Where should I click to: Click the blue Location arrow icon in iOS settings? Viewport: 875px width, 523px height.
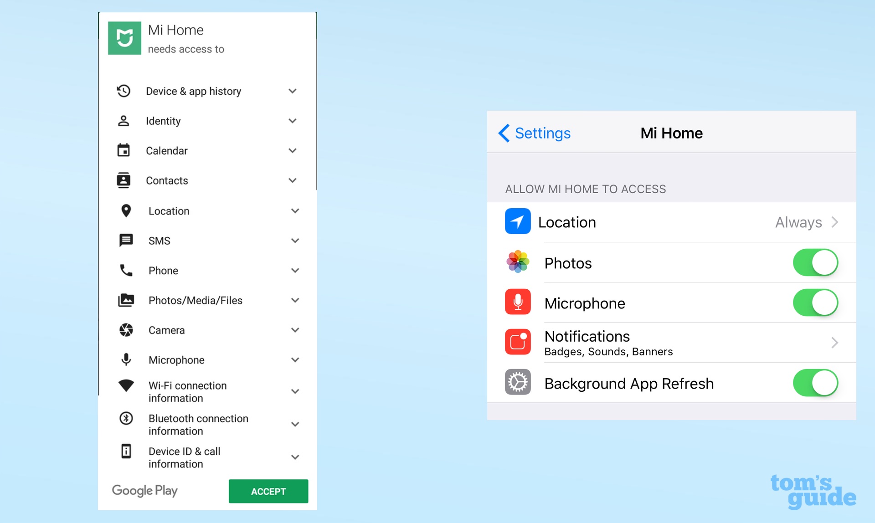click(518, 222)
